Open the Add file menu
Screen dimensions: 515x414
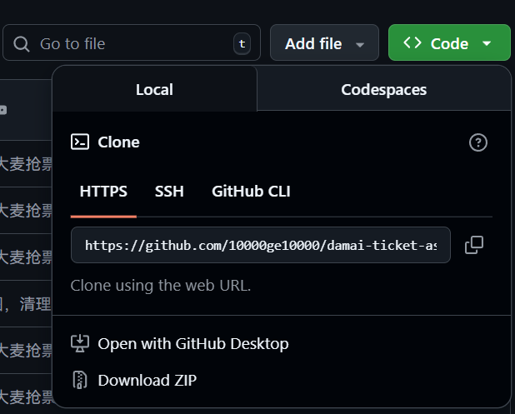click(313, 43)
